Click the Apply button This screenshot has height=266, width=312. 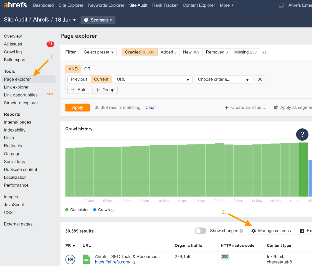click(77, 107)
